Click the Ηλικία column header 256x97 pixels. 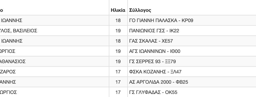tap(118, 10)
